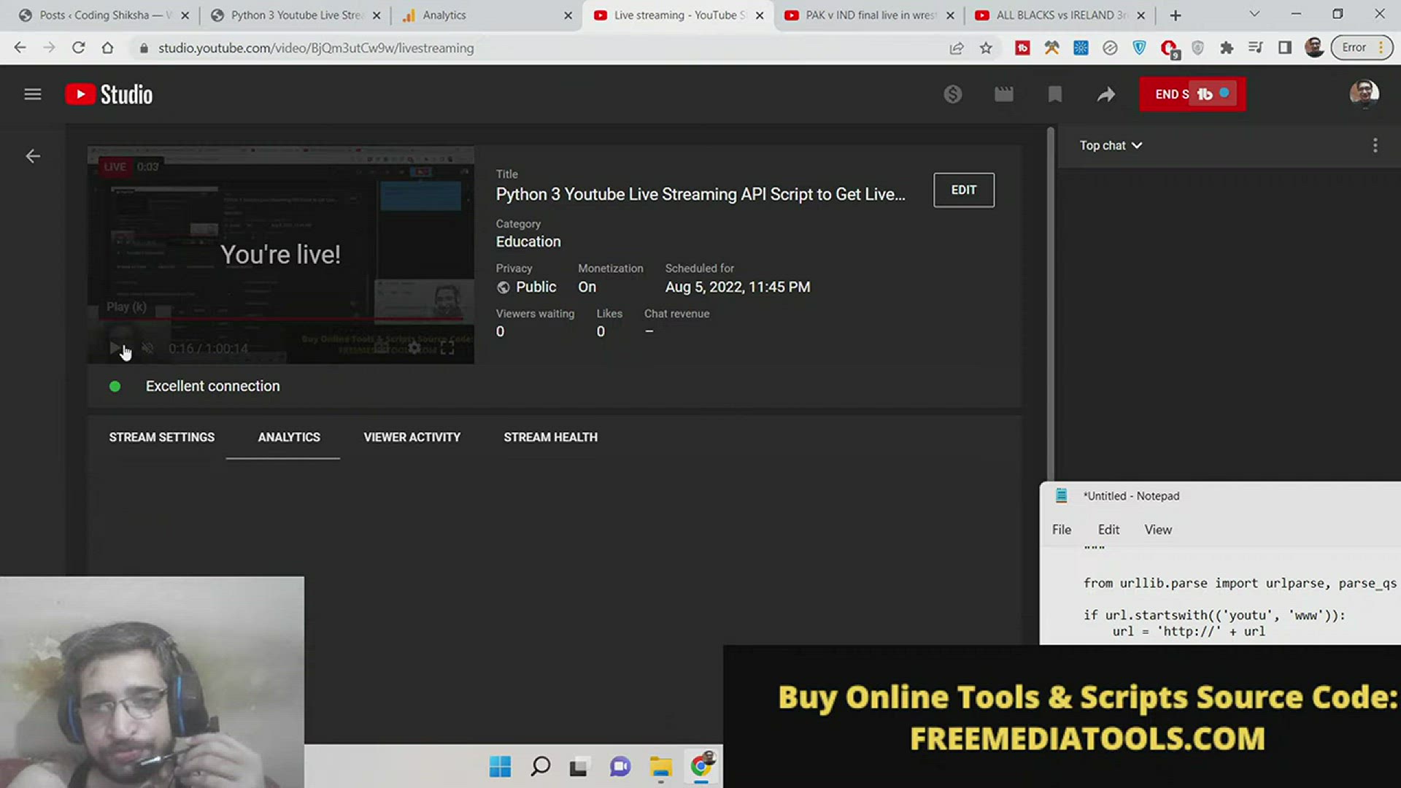Click the stream marker bookmark icon
The width and height of the screenshot is (1401, 788).
1054,94
